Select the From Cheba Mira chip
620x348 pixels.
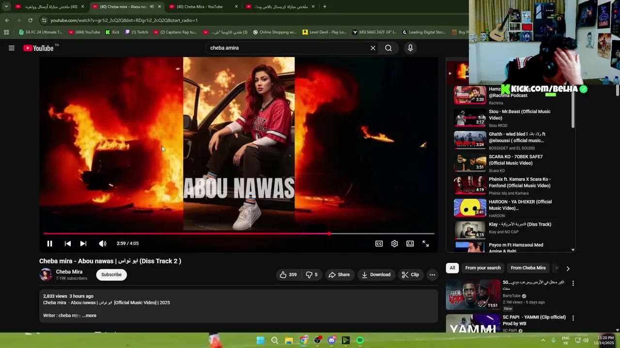(528, 268)
